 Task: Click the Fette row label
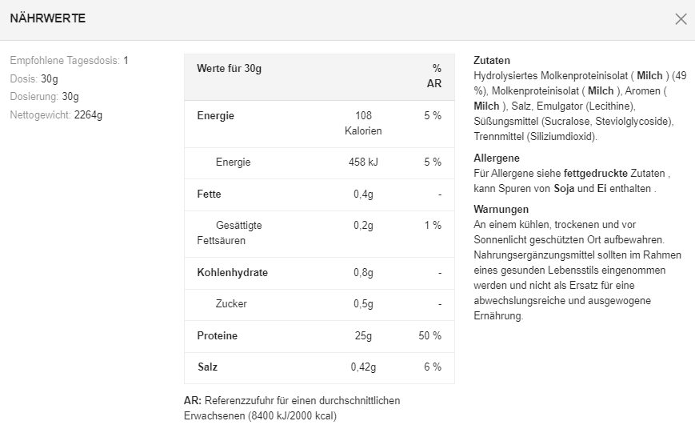coord(210,194)
